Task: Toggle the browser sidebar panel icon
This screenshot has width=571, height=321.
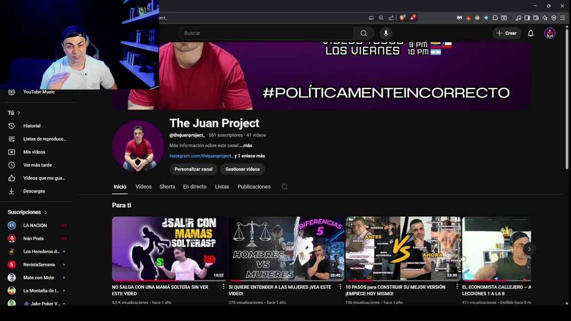Action: (527, 18)
